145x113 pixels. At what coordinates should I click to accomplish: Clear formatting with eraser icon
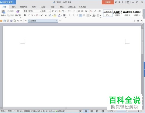pyautogui.click(x=59, y=11)
